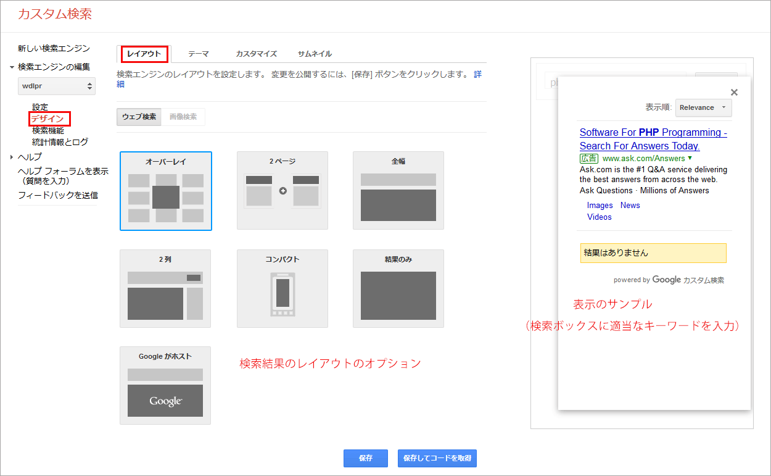Choose the コンパクト mobile layout
This screenshot has width=771, height=476.
[282, 288]
